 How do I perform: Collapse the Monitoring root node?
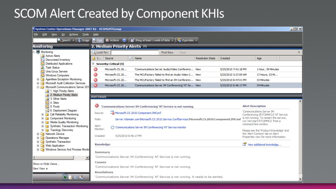pos(34,52)
